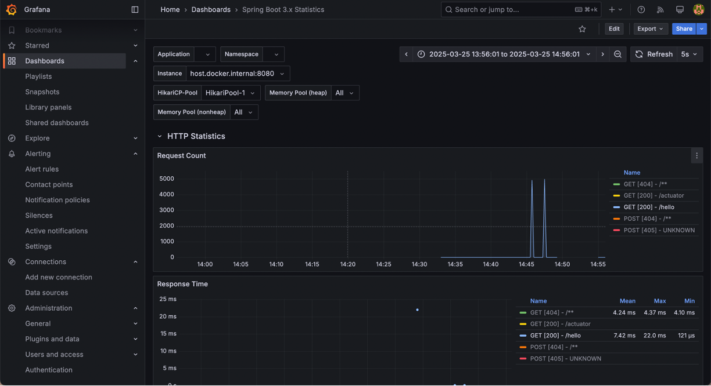The height and width of the screenshot is (386, 711).
Task: Sort Response Time legend by Mean
Action: coord(627,301)
